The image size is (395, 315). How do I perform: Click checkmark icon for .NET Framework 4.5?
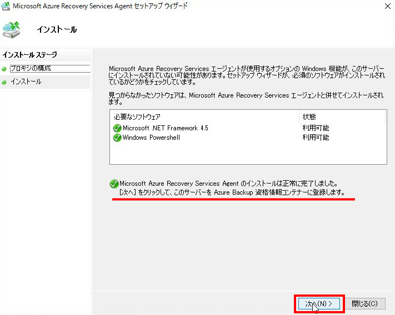point(117,128)
